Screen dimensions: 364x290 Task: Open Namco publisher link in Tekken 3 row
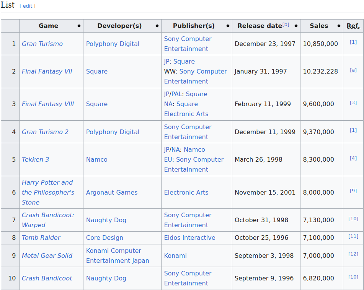[194, 150]
